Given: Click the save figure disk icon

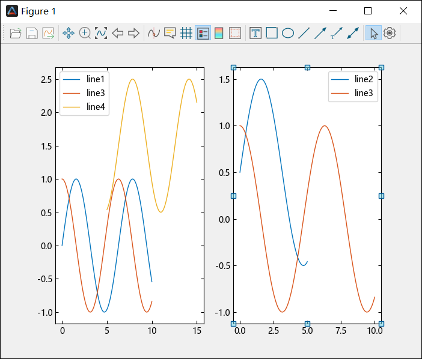Looking at the screenshot, I should 32,33.
